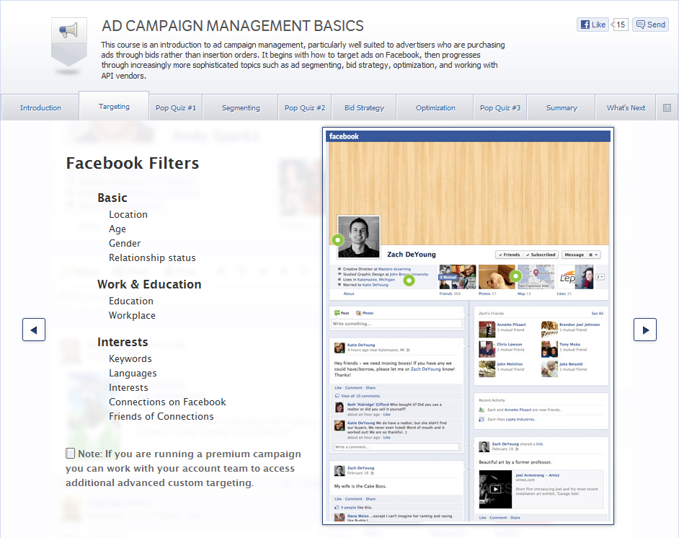Click the Like count 15 bubble

point(620,25)
